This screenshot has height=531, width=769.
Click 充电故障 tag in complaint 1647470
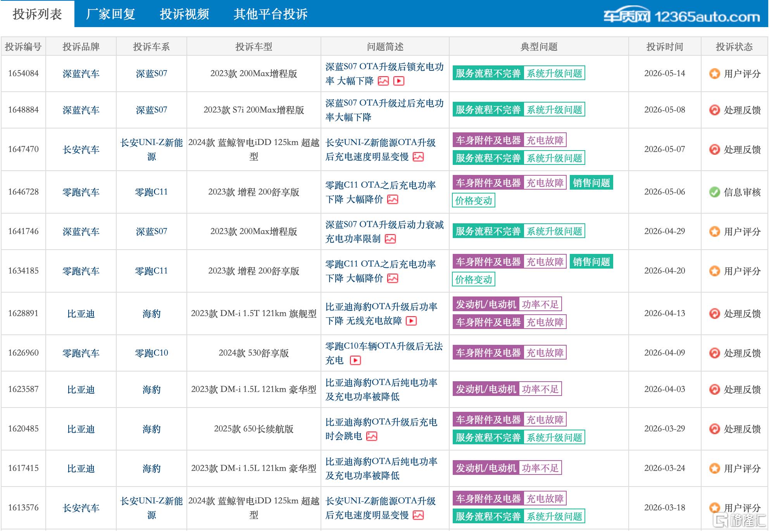[x=545, y=140]
